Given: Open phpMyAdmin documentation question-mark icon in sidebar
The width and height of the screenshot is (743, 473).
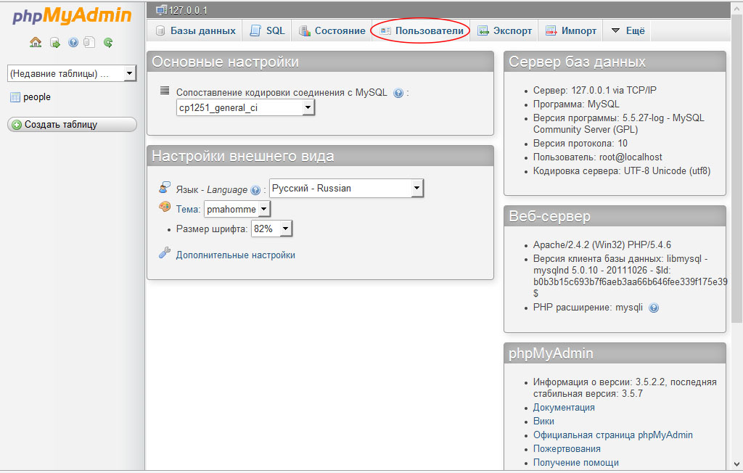Looking at the screenshot, I should tap(73, 42).
